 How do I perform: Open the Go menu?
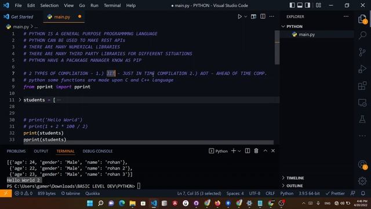82,5
